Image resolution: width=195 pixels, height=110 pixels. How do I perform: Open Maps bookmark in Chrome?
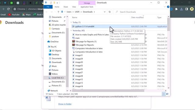tap(27, 15)
